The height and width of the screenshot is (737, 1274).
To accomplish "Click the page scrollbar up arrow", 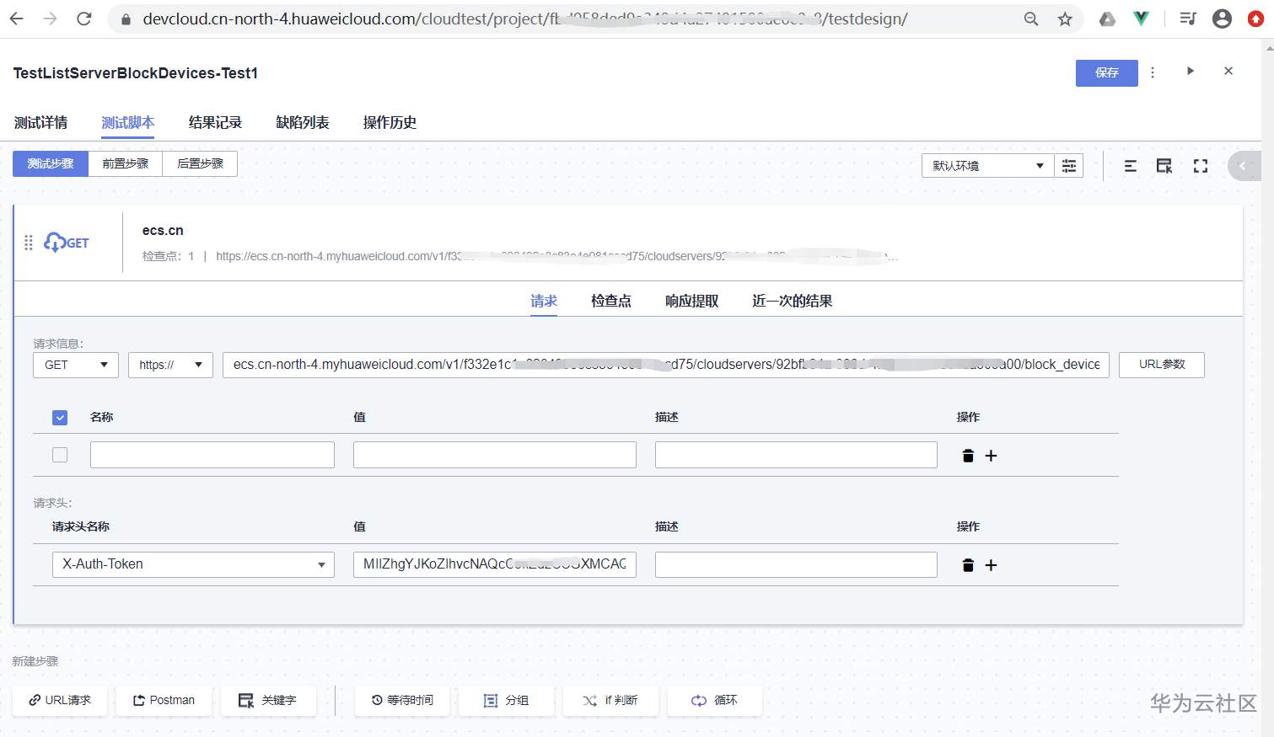I will point(1268,47).
